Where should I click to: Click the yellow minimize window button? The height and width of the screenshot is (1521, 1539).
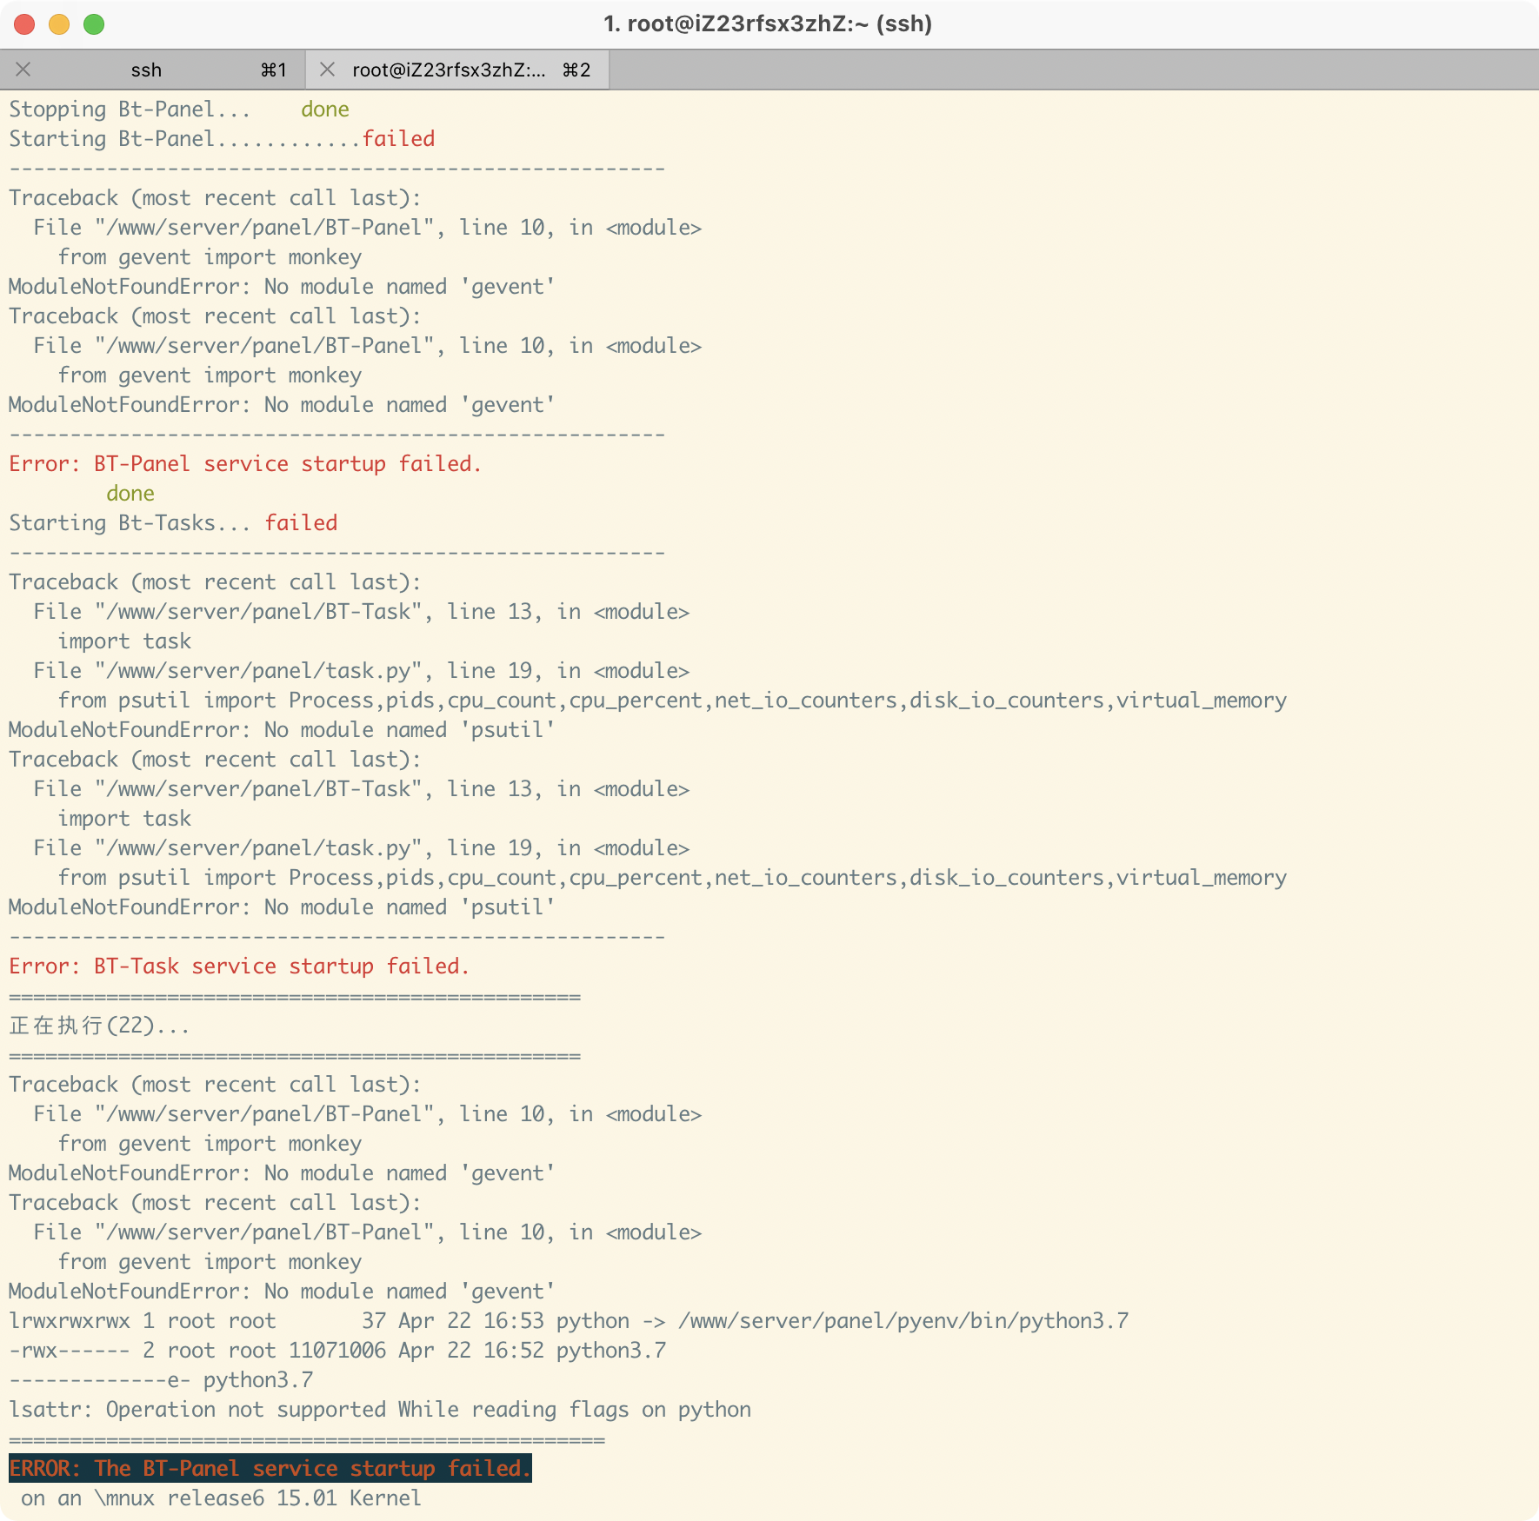(59, 23)
